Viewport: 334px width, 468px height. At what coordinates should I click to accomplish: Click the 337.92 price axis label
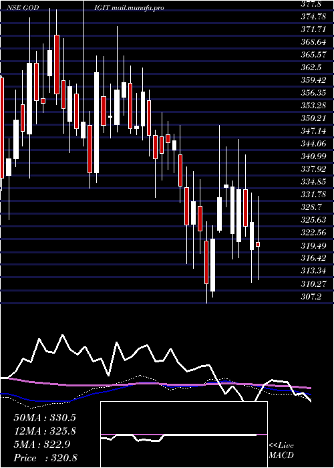coord(313,169)
